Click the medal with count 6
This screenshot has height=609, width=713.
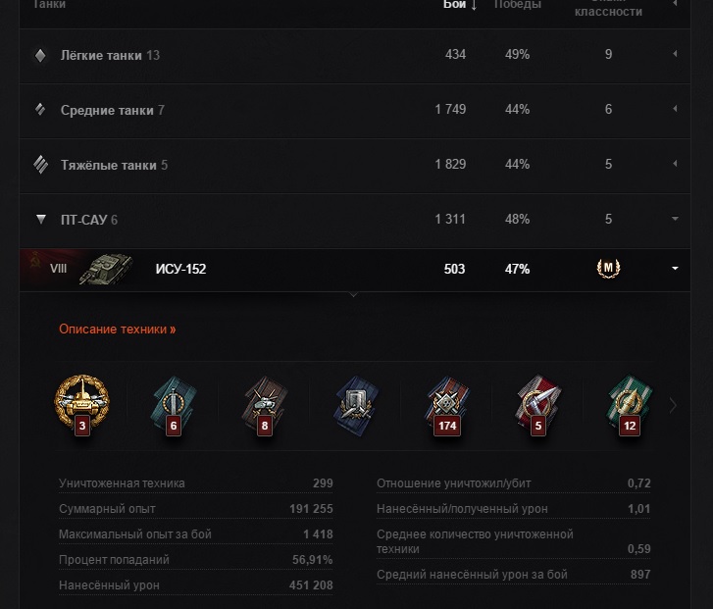click(173, 402)
